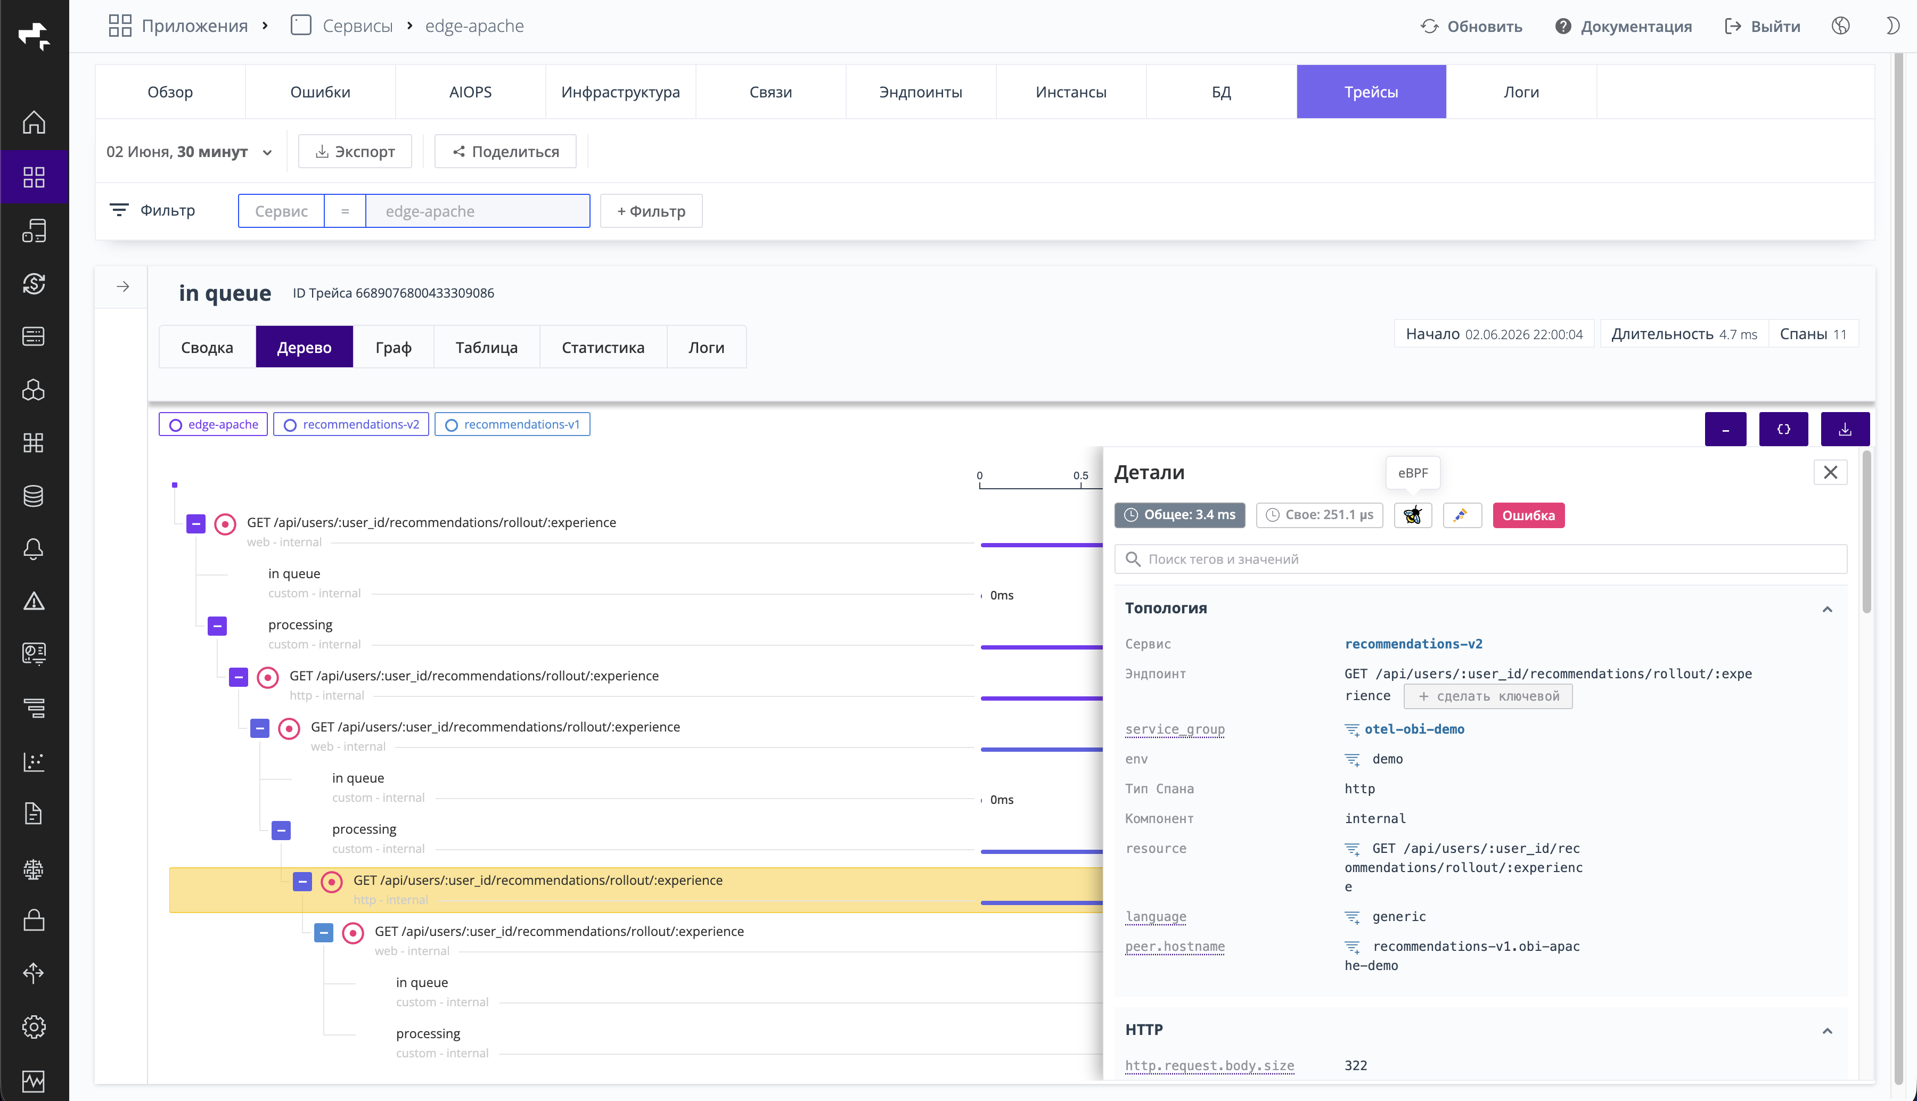Open the monitor certificate sidebar icon

pos(34,654)
